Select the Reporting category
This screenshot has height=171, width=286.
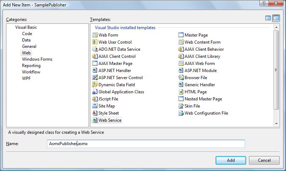[31, 66]
